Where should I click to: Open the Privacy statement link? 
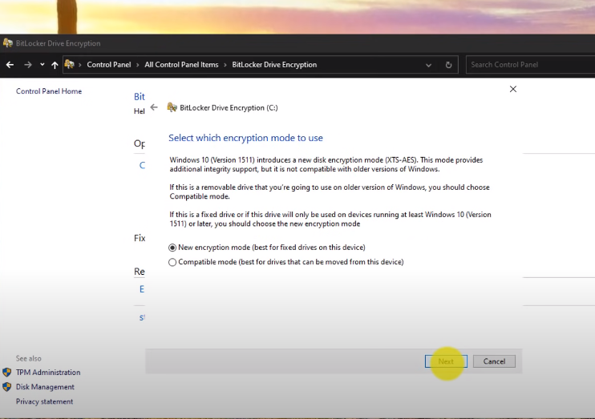click(x=44, y=401)
